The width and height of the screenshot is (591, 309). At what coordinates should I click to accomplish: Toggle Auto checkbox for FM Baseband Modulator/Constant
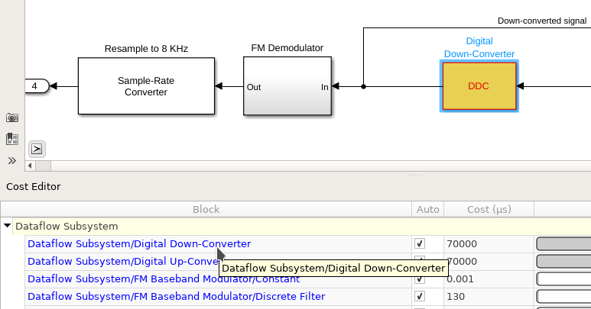pos(420,279)
